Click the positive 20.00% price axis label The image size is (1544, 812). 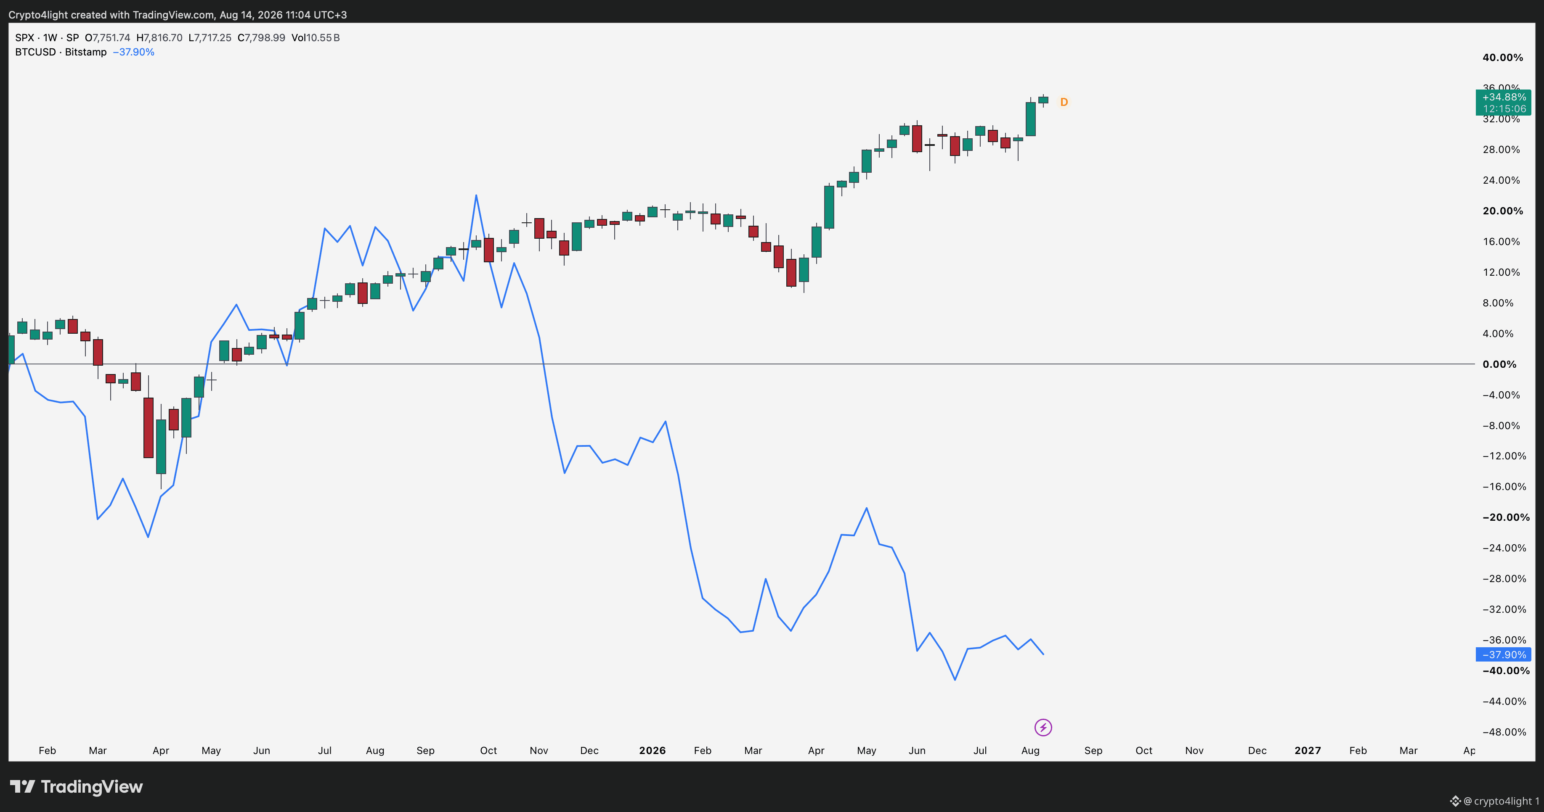(x=1503, y=211)
